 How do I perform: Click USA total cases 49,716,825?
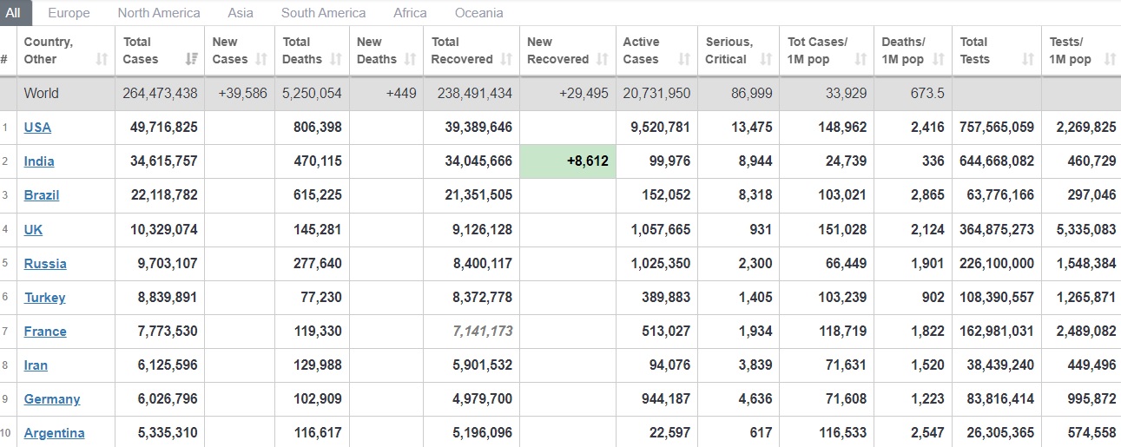(x=164, y=128)
